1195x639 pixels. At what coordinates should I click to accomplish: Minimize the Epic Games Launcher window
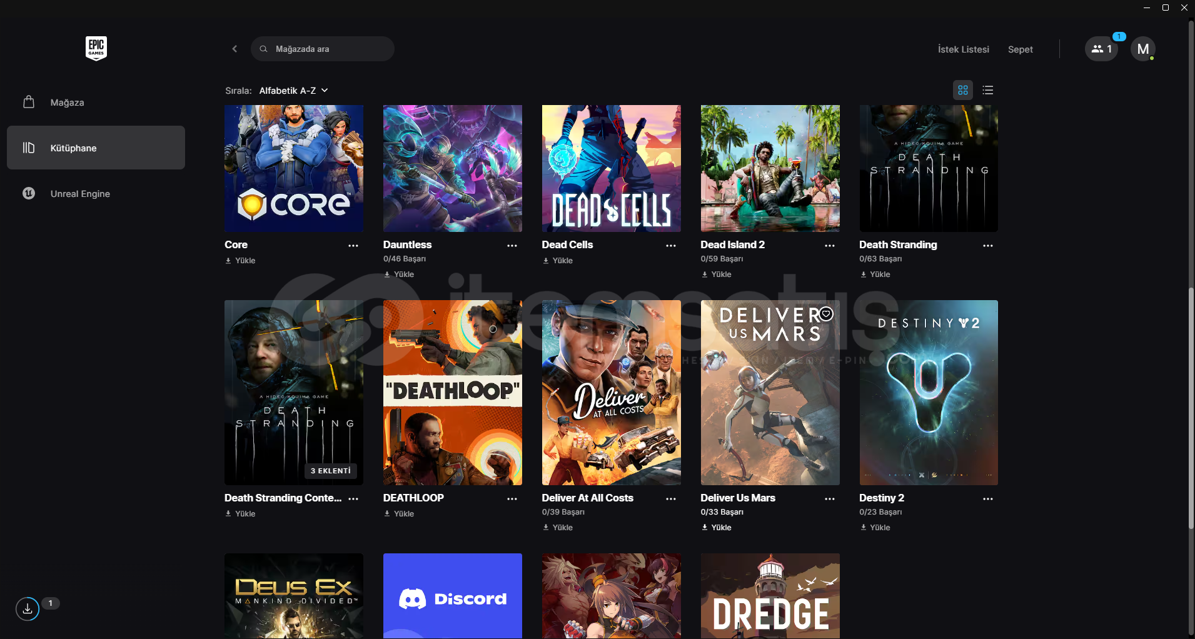coord(1147,8)
